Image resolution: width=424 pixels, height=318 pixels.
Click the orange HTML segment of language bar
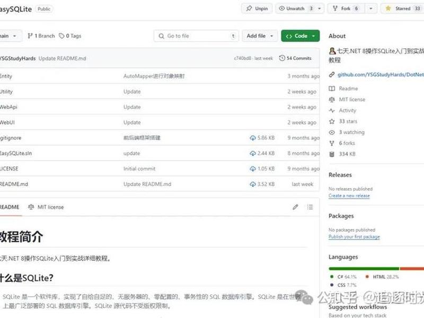tap(412, 269)
